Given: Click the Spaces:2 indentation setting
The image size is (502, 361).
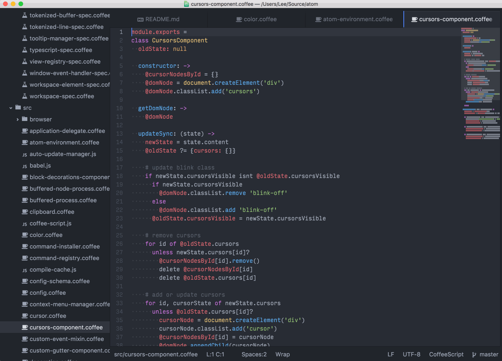Looking at the screenshot, I should click(254, 354).
